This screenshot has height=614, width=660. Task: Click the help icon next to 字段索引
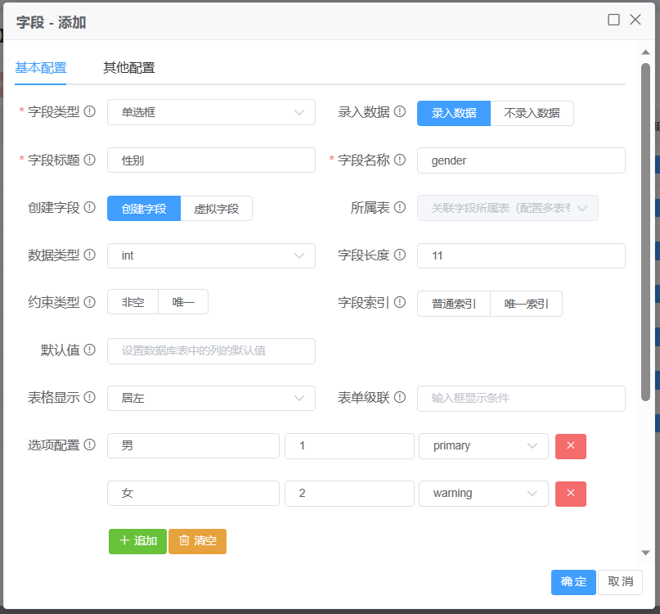(x=400, y=303)
